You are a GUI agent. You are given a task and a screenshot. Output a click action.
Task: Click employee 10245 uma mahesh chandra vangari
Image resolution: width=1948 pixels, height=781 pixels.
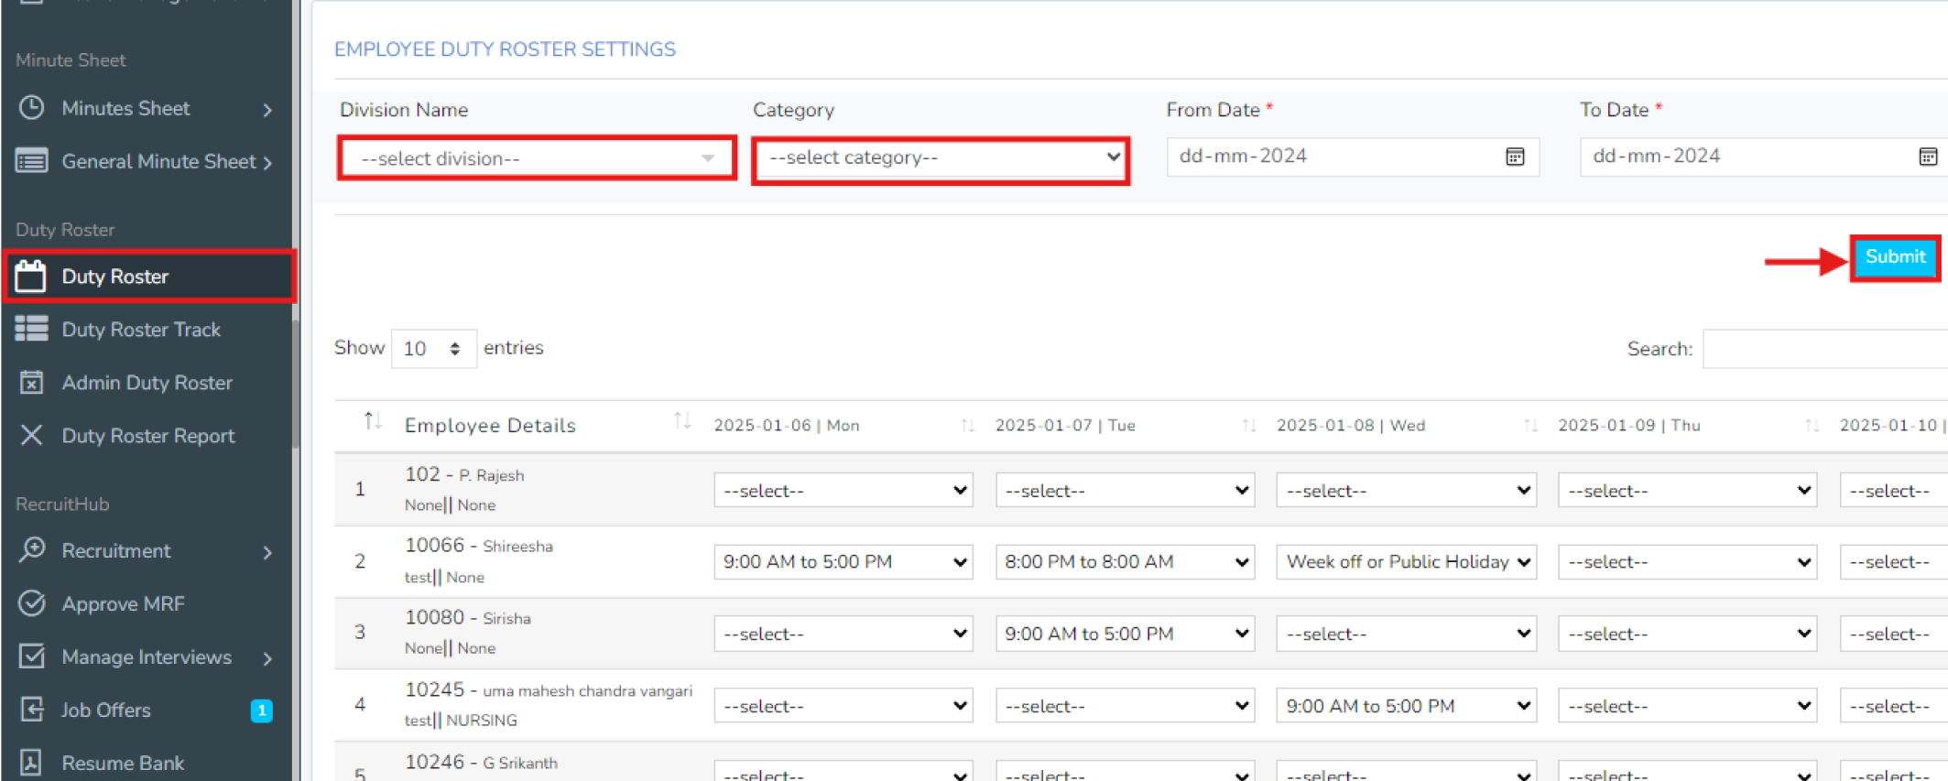(549, 704)
